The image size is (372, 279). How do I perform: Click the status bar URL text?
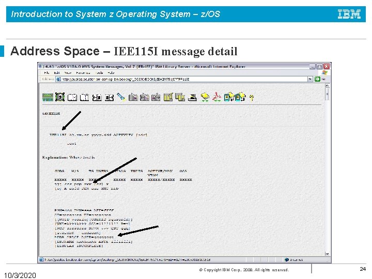(x=128, y=260)
